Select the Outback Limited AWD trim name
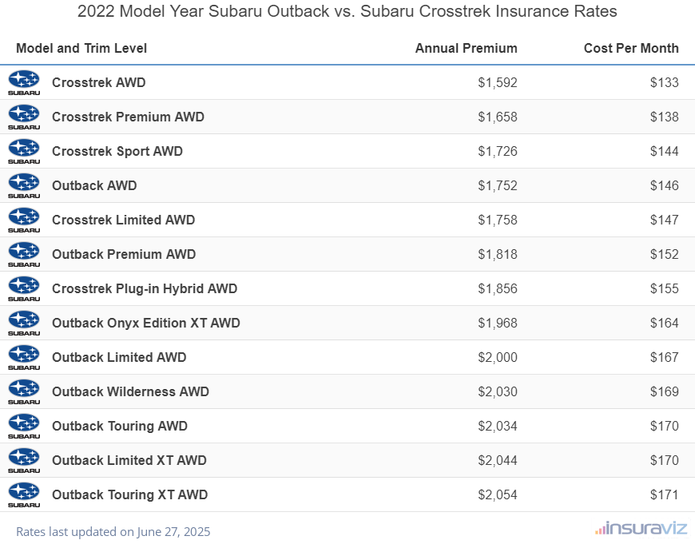This screenshot has width=695, height=544. (x=119, y=357)
